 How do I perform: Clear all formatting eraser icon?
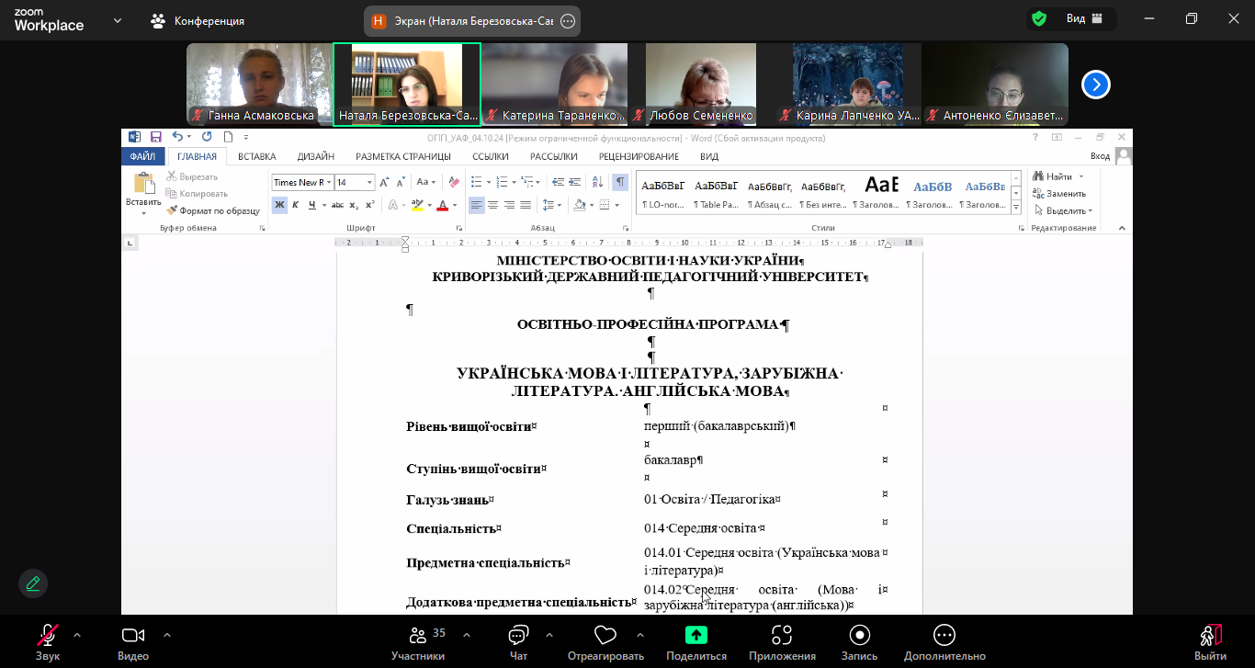click(x=453, y=182)
